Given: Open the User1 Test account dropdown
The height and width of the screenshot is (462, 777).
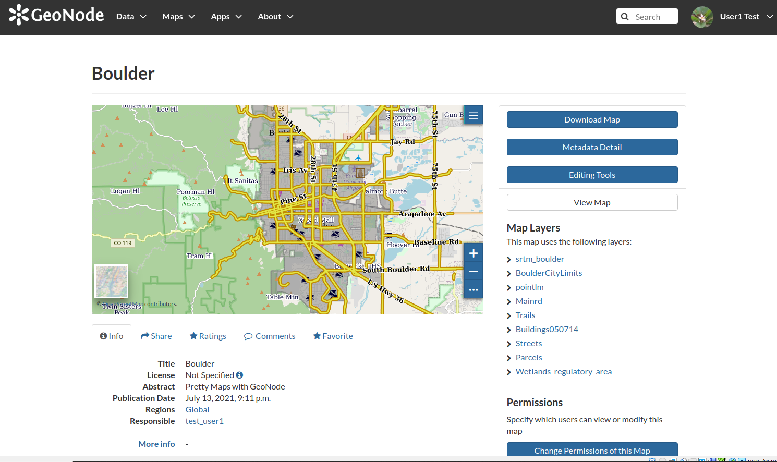Looking at the screenshot, I should pos(746,17).
